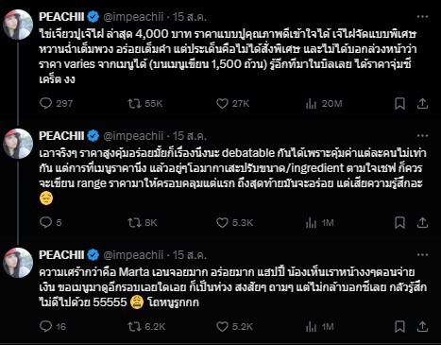Viewport: 441px width, 345px height.
Task: Repost the tweet with 55K reposts
Action: point(144,103)
